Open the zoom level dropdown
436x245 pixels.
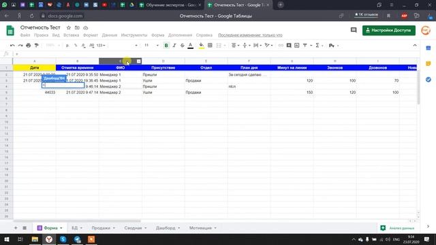[x=53, y=46]
